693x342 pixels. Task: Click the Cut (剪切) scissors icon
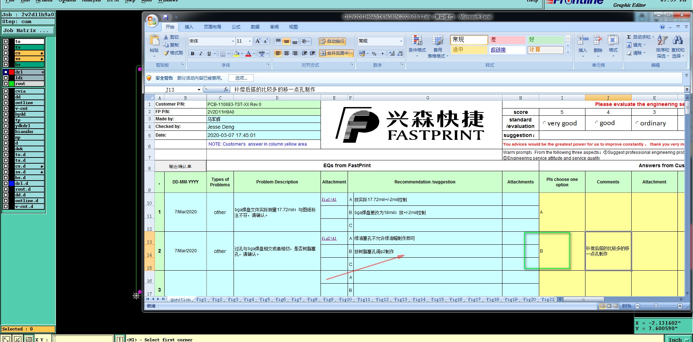166,37
